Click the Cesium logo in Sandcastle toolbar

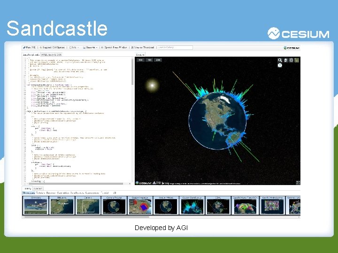(x=292, y=48)
